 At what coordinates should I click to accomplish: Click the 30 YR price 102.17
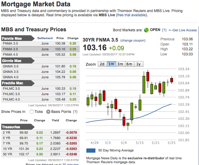click(x=24, y=154)
